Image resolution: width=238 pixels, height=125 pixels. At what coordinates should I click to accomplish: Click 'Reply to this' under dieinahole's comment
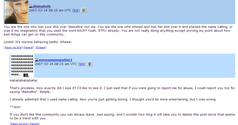[x=13, y=47]
